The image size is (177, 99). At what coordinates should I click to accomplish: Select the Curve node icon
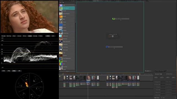pyautogui.click(x=61, y=28)
